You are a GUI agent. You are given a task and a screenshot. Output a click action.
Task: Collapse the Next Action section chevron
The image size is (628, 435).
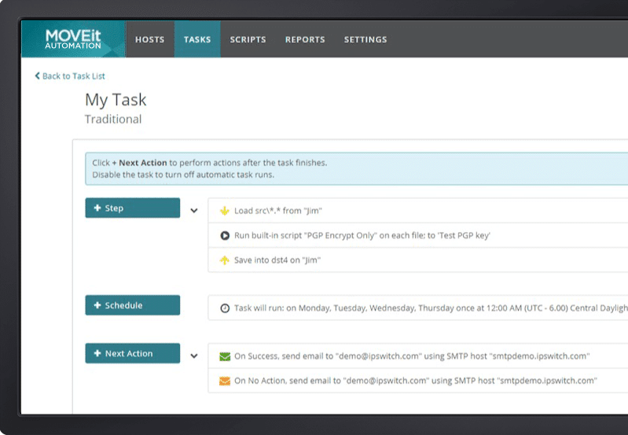pyautogui.click(x=194, y=356)
